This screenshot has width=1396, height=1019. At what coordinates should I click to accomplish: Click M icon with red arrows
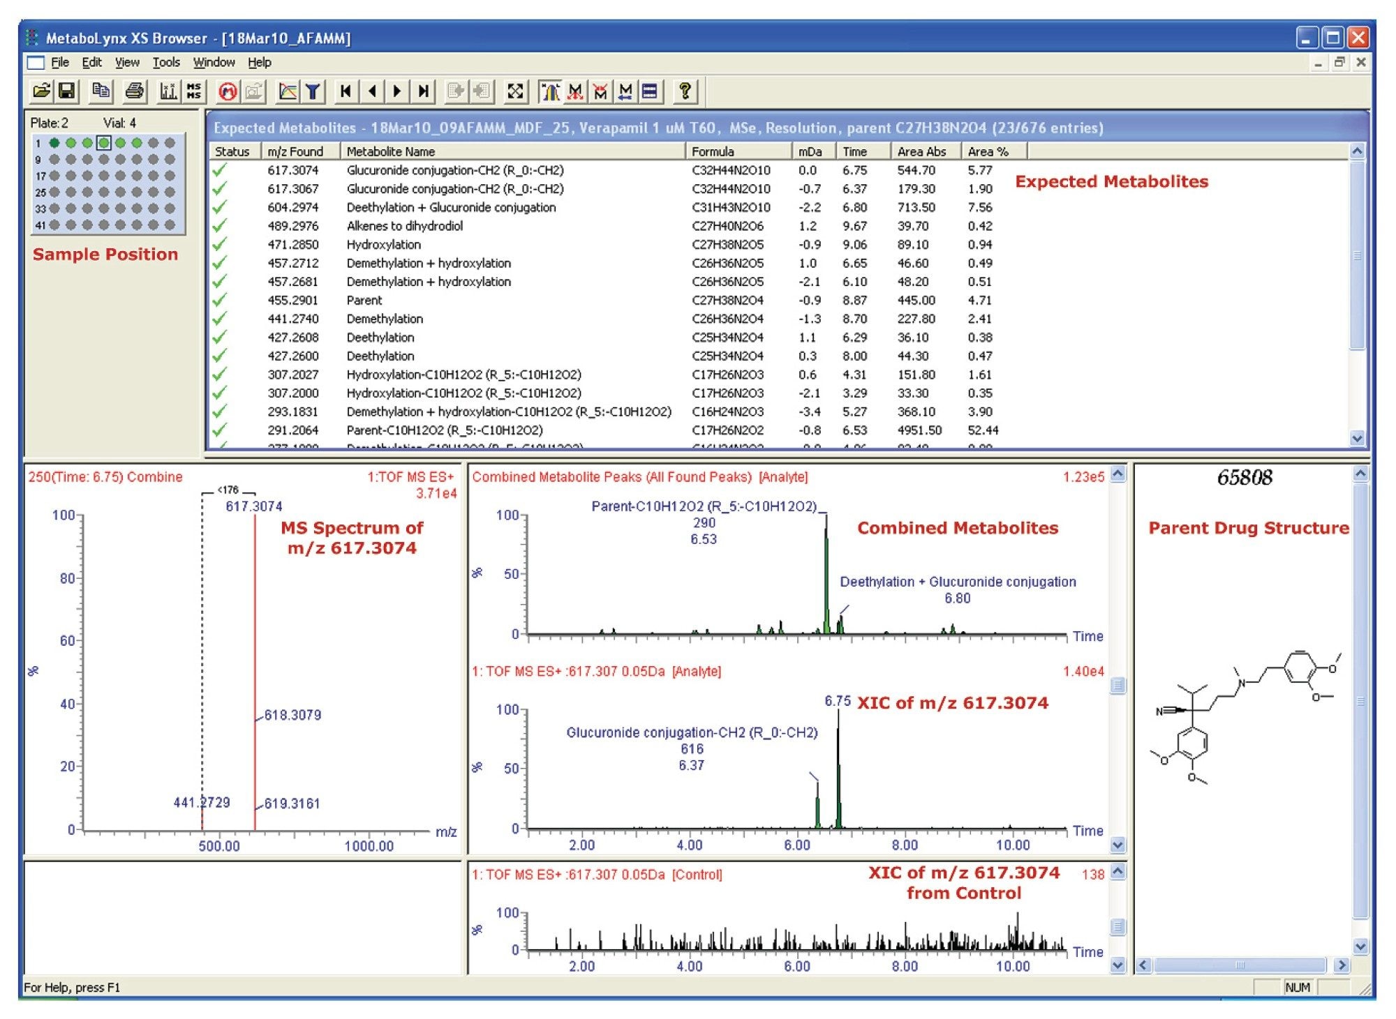click(x=575, y=91)
